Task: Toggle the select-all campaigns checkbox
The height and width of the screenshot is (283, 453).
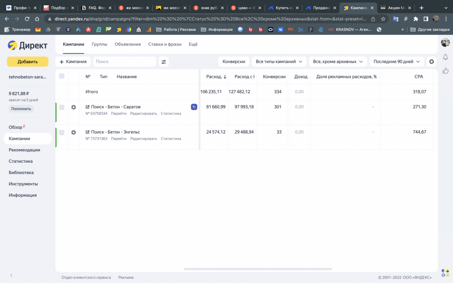Action: 61,76
